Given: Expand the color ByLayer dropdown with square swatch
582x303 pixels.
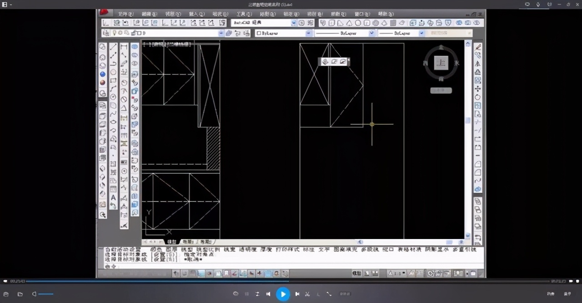Looking at the screenshot, I should [x=309, y=33].
